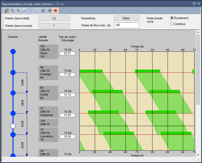Select the zoom out magnifier tool
Viewport: 202px width, 163px height.
[18, 11]
